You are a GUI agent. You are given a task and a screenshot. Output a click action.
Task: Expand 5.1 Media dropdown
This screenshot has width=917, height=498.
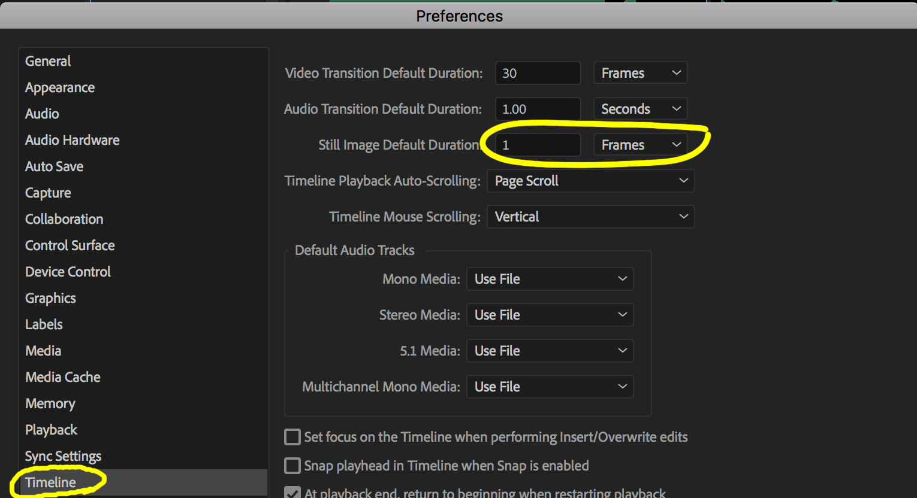pyautogui.click(x=550, y=351)
